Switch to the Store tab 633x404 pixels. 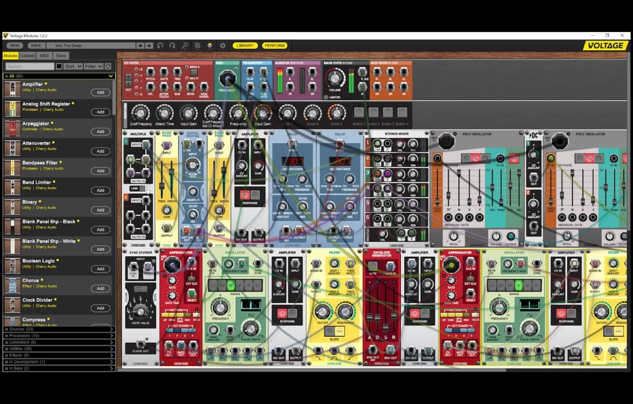tap(61, 56)
